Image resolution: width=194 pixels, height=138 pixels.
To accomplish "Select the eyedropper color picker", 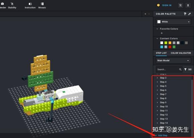I will tap(189, 14).
